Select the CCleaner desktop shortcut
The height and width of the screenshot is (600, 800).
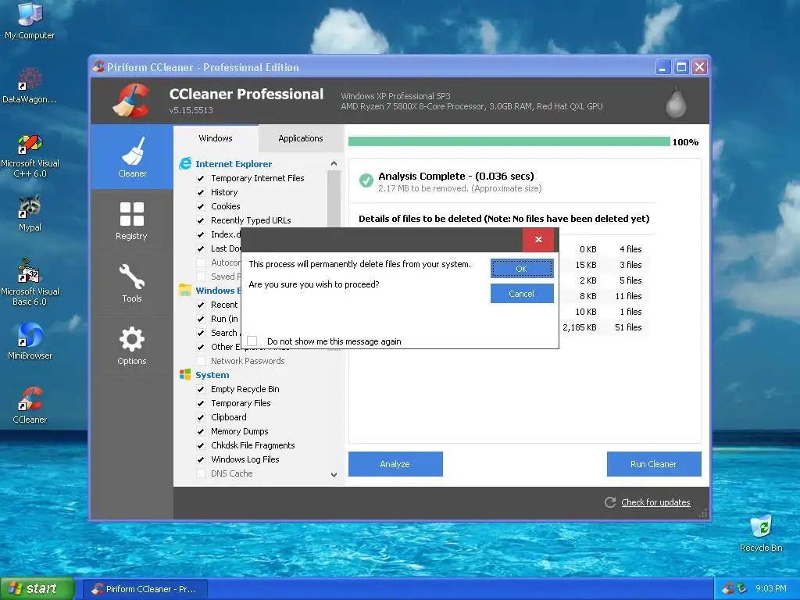(x=30, y=405)
